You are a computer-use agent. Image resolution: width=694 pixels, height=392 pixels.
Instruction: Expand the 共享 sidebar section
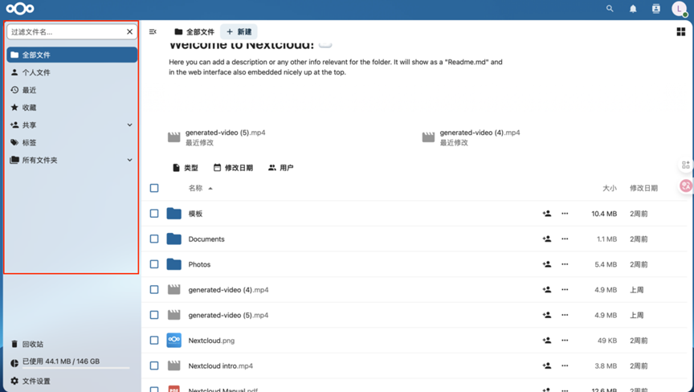pos(129,125)
